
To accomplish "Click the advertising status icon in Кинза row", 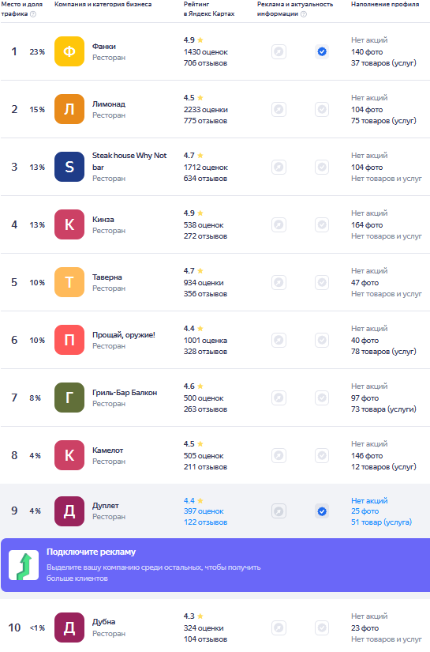I will (279, 225).
